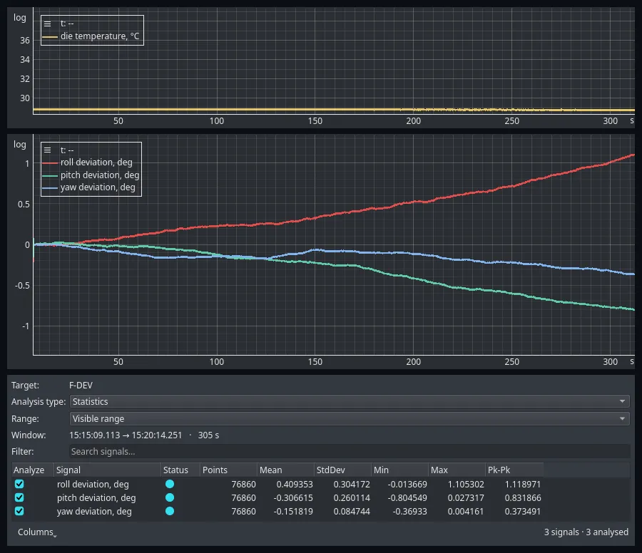Click roll deviation status indicator

(x=170, y=484)
